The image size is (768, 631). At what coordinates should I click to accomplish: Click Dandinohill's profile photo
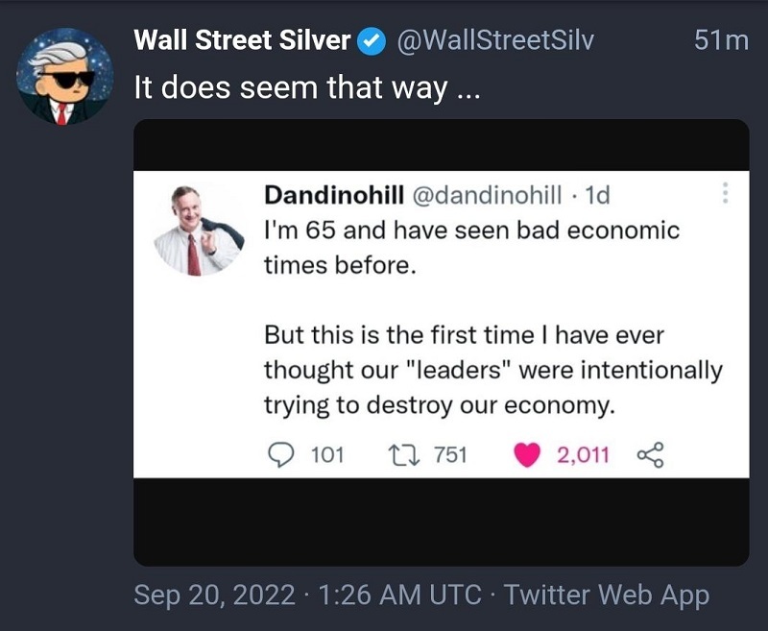[199, 231]
